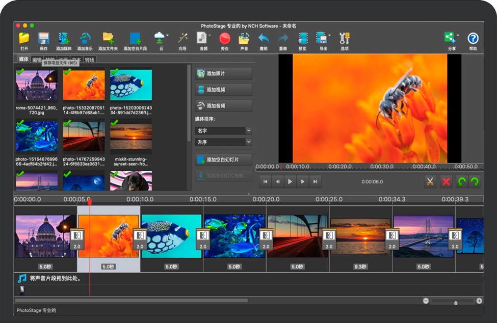Click the scissors cut icon below preview
Image resolution: width=497 pixels, height=323 pixels.
click(x=430, y=181)
